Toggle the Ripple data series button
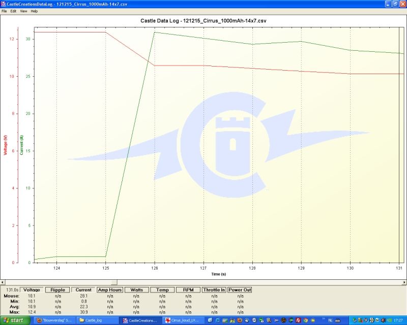The image size is (407, 325). pos(57,290)
